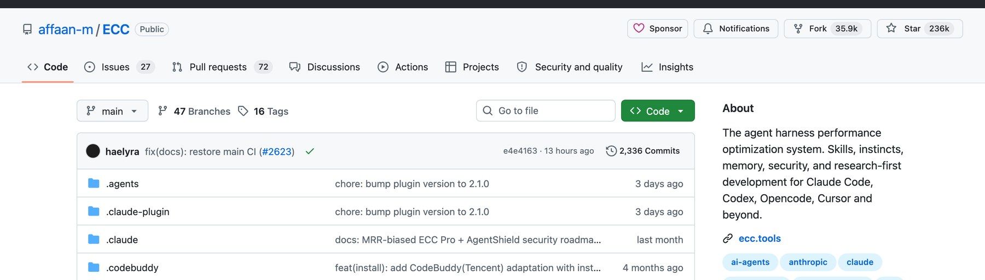Viewport: 985px width, 280px height.
Task: Open the .claude-plugin folder
Action: click(137, 212)
